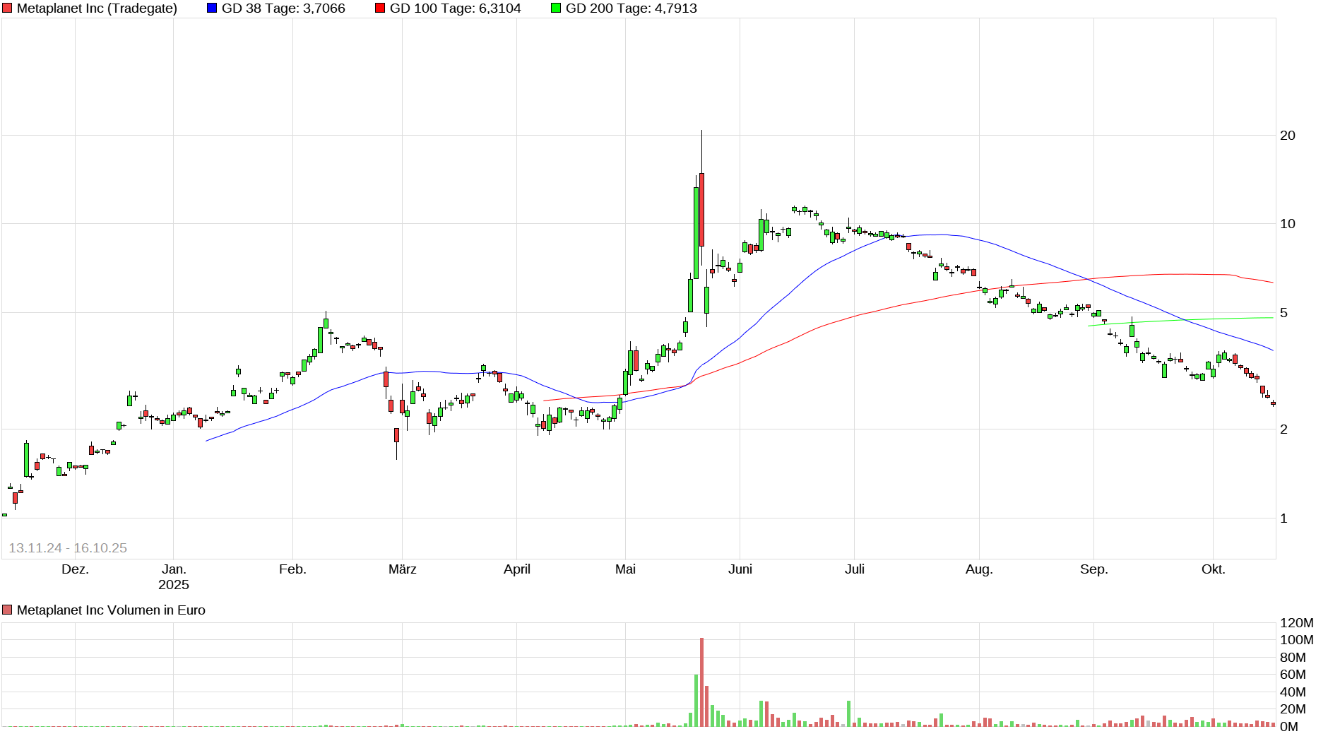Click the 'März' month axis label
The image size is (1328, 741).
click(x=403, y=569)
